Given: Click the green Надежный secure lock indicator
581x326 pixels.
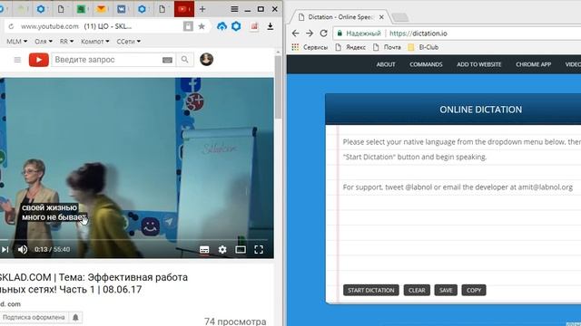Looking at the screenshot, I should coord(359,34).
